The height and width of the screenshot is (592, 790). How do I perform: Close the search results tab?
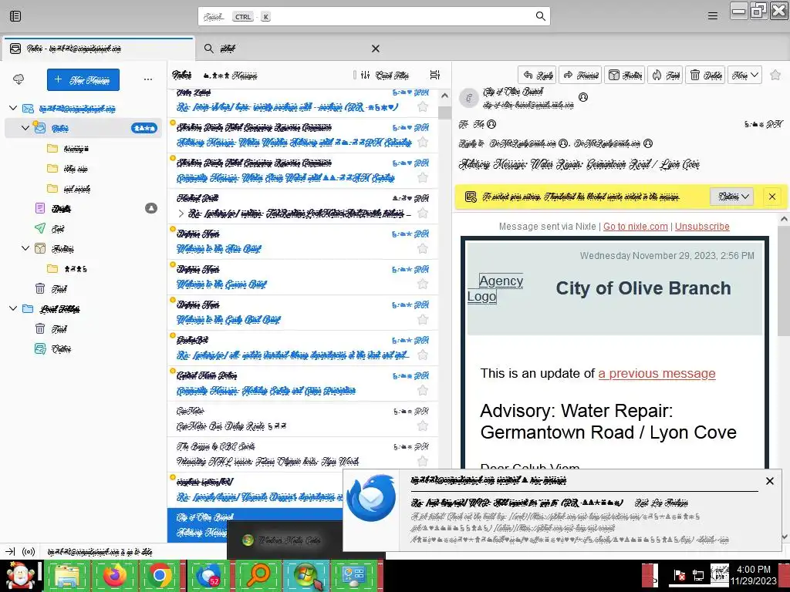pyautogui.click(x=376, y=49)
